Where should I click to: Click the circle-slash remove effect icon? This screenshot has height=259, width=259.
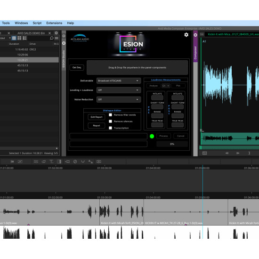[x=75, y=162]
